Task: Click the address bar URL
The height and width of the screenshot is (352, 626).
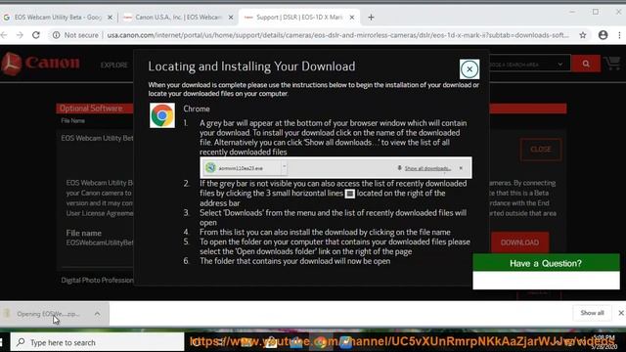Action: click(x=337, y=35)
